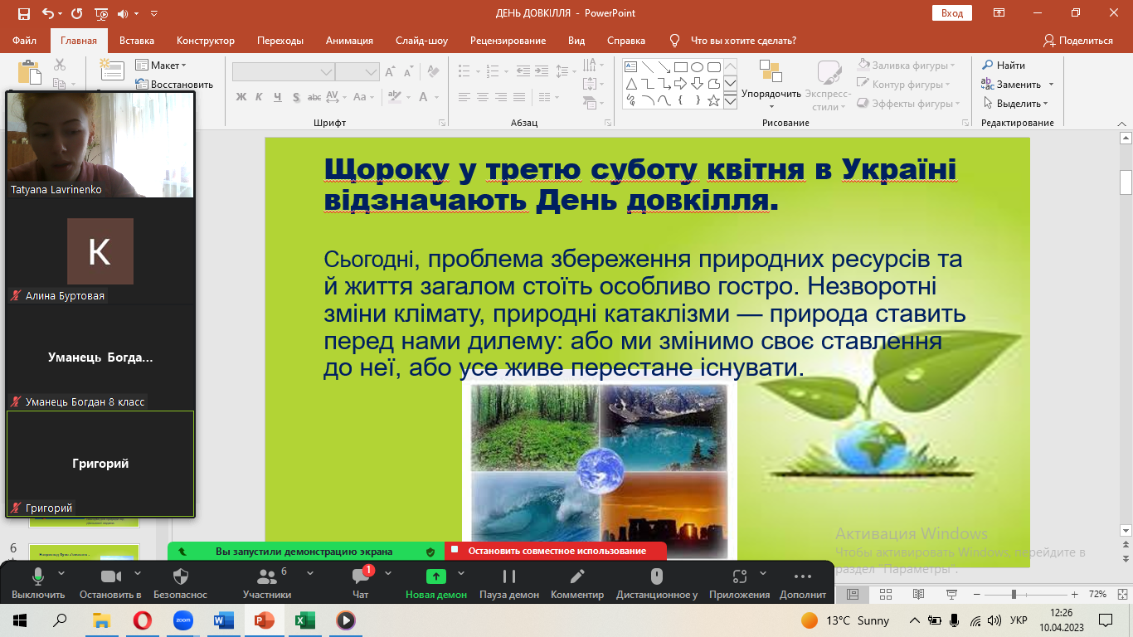This screenshot has width=1133, height=637.
Task: Open the Анимация ribbon tab
Action: point(349,41)
